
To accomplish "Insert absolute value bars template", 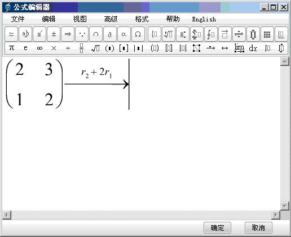I will (x=138, y=48).
